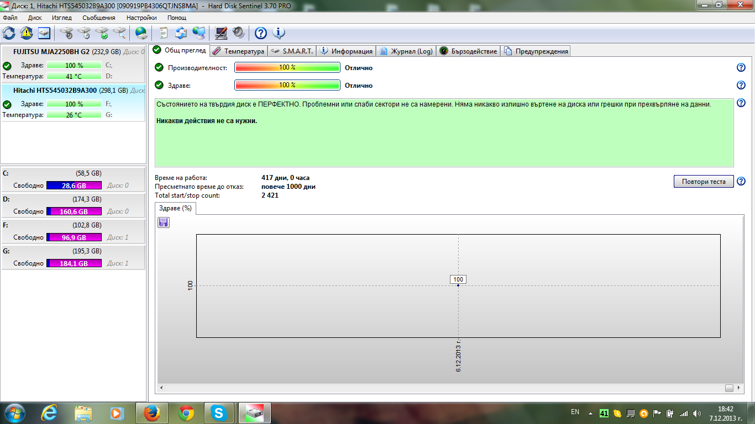This screenshot has width=755, height=424.
Task: Open Google Chrome from the taskbar
Action: pyautogui.click(x=186, y=412)
